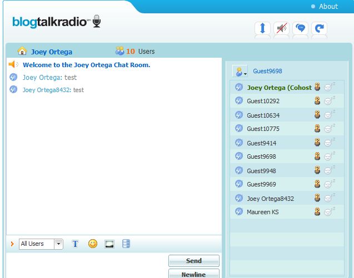Toggle ignore face icon for Guest10775
This screenshot has width=354, height=278.
329,129
